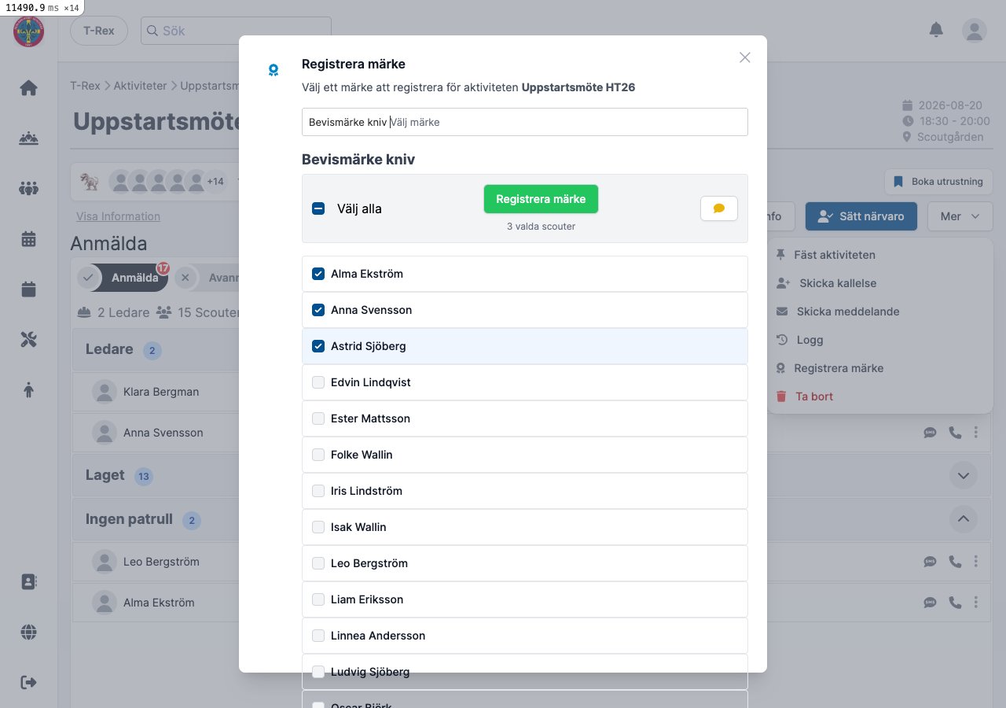Click the Boka utrustning button
This screenshot has width=1006, height=708.
point(938,182)
